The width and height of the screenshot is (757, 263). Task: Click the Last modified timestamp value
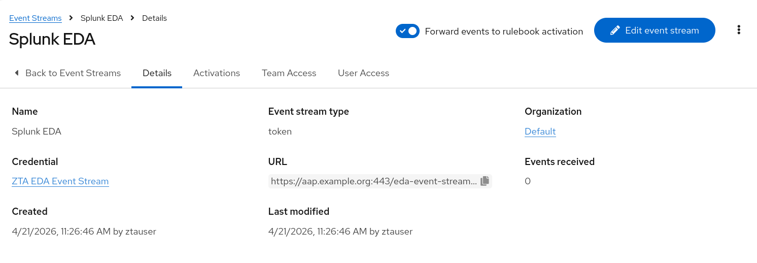coord(340,232)
